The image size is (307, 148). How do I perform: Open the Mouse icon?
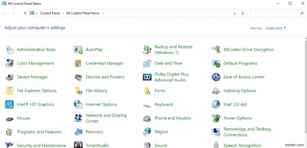click(x=9, y=119)
